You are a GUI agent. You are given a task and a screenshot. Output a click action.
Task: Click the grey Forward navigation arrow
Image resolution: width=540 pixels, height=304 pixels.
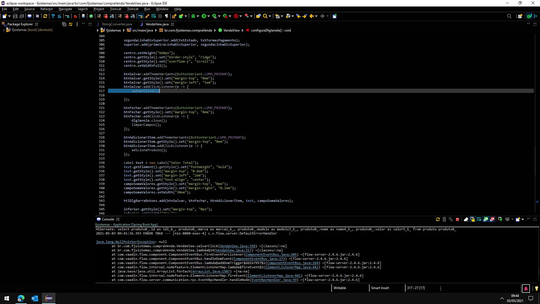point(322,16)
